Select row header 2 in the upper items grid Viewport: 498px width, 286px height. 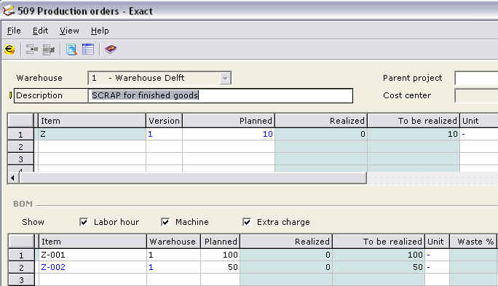point(20,147)
